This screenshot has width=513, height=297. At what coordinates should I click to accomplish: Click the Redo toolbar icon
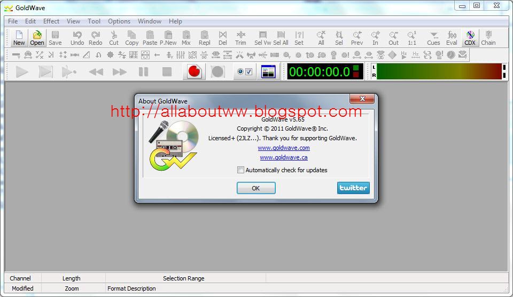(96, 38)
